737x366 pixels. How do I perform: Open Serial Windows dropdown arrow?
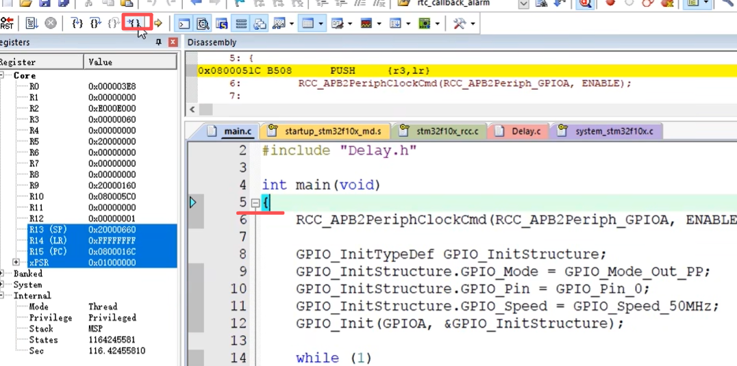click(x=349, y=23)
